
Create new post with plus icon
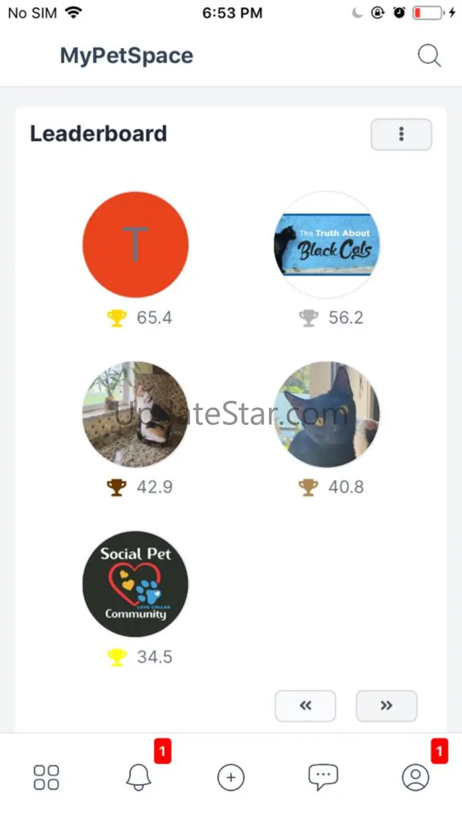(x=231, y=777)
